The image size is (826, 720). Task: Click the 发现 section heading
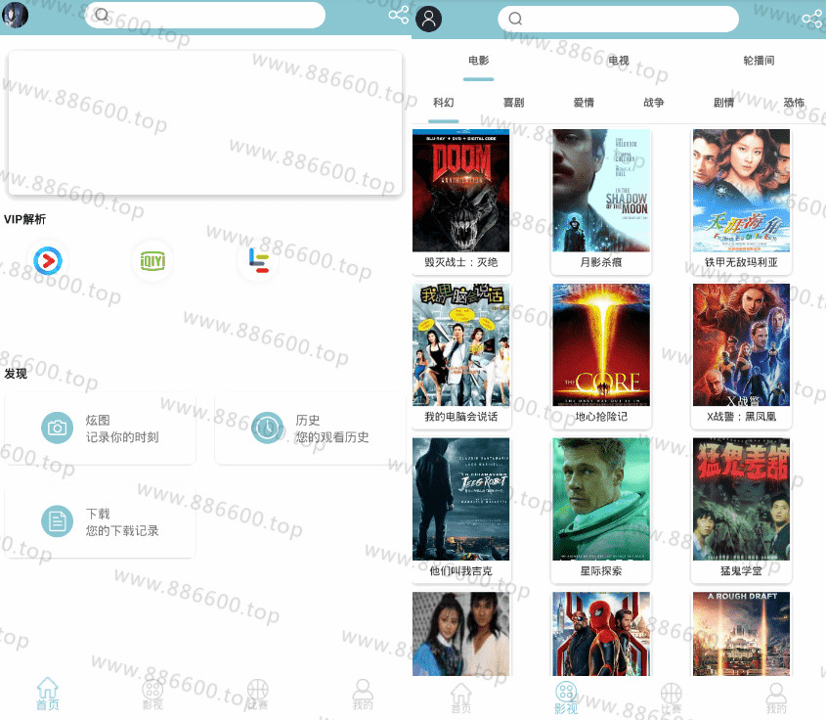coord(16,374)
